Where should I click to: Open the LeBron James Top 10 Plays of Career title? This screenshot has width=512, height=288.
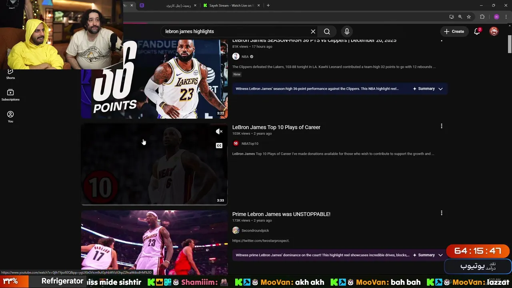276,127
